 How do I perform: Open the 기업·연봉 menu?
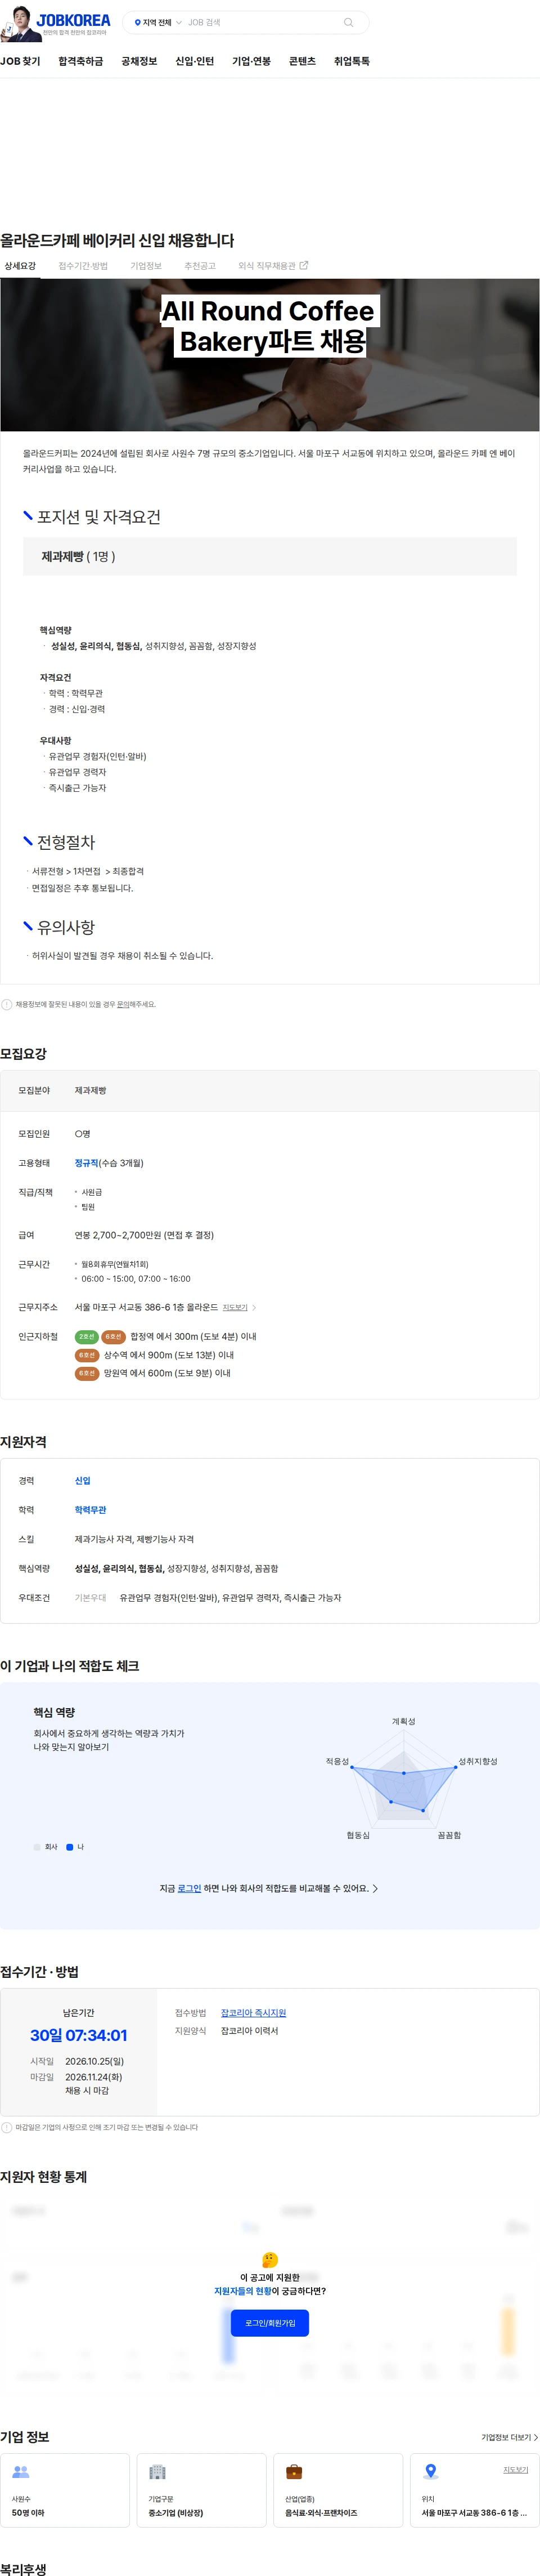pyautogui.click(x=251, y=61)
